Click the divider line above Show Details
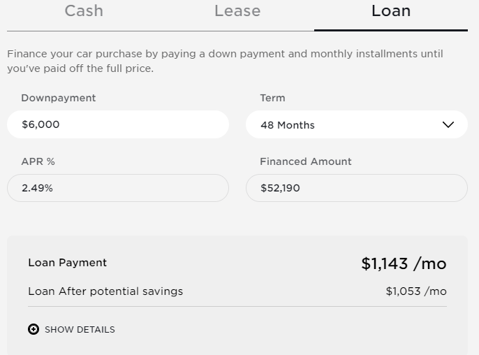The width and height of the screenshot is (479, 355). (x=237, y=306)
